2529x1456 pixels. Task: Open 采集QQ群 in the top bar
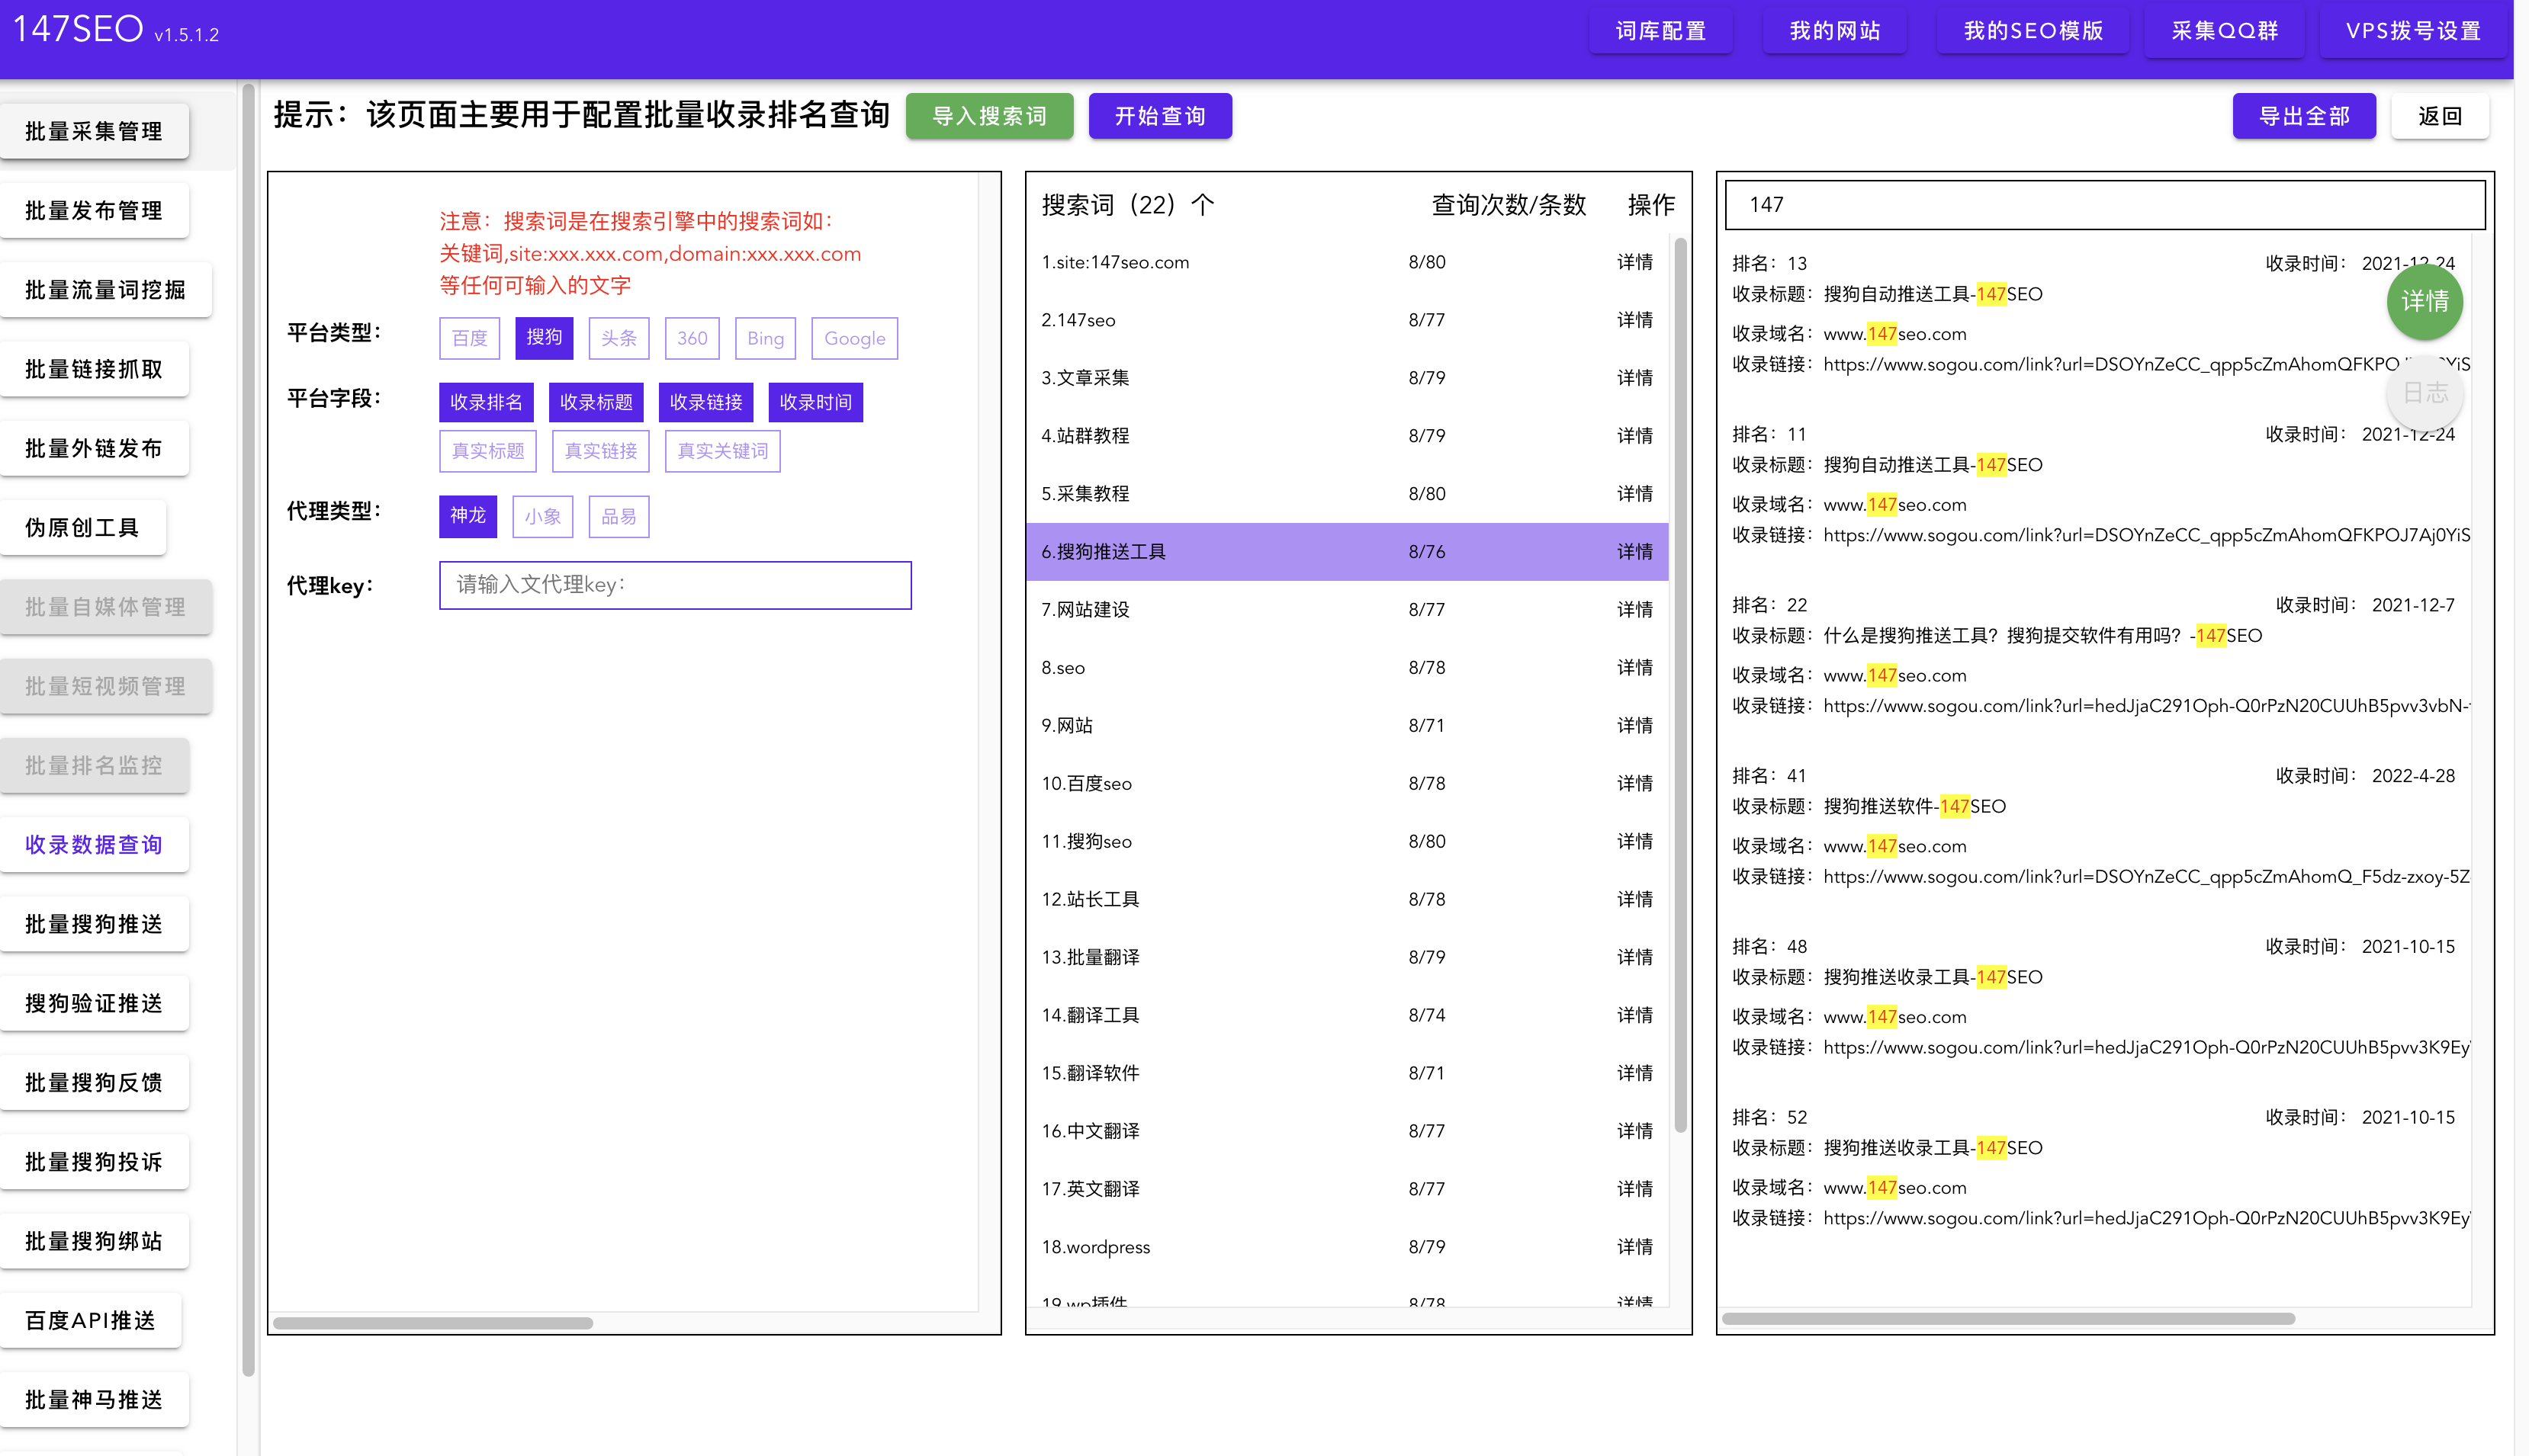click(2224, 31)
